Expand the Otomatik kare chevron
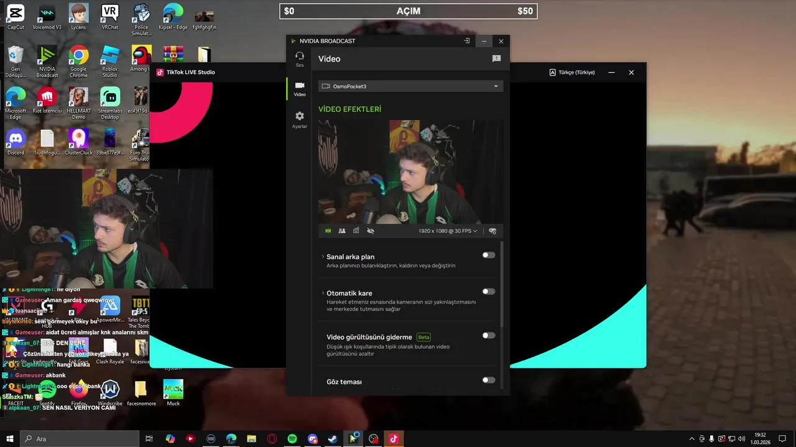 [323, 293]
